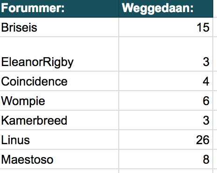Viewport: 217px width, 173px height.
Task: Click the Maestoso name cell
Action: [59, 159]
